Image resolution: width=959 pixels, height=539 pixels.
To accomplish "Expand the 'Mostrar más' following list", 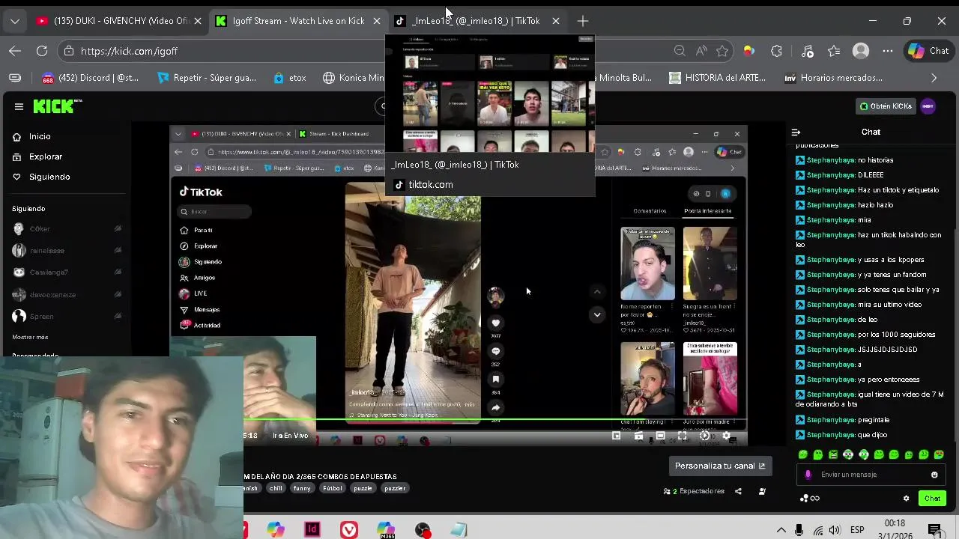I will (30, 337).
